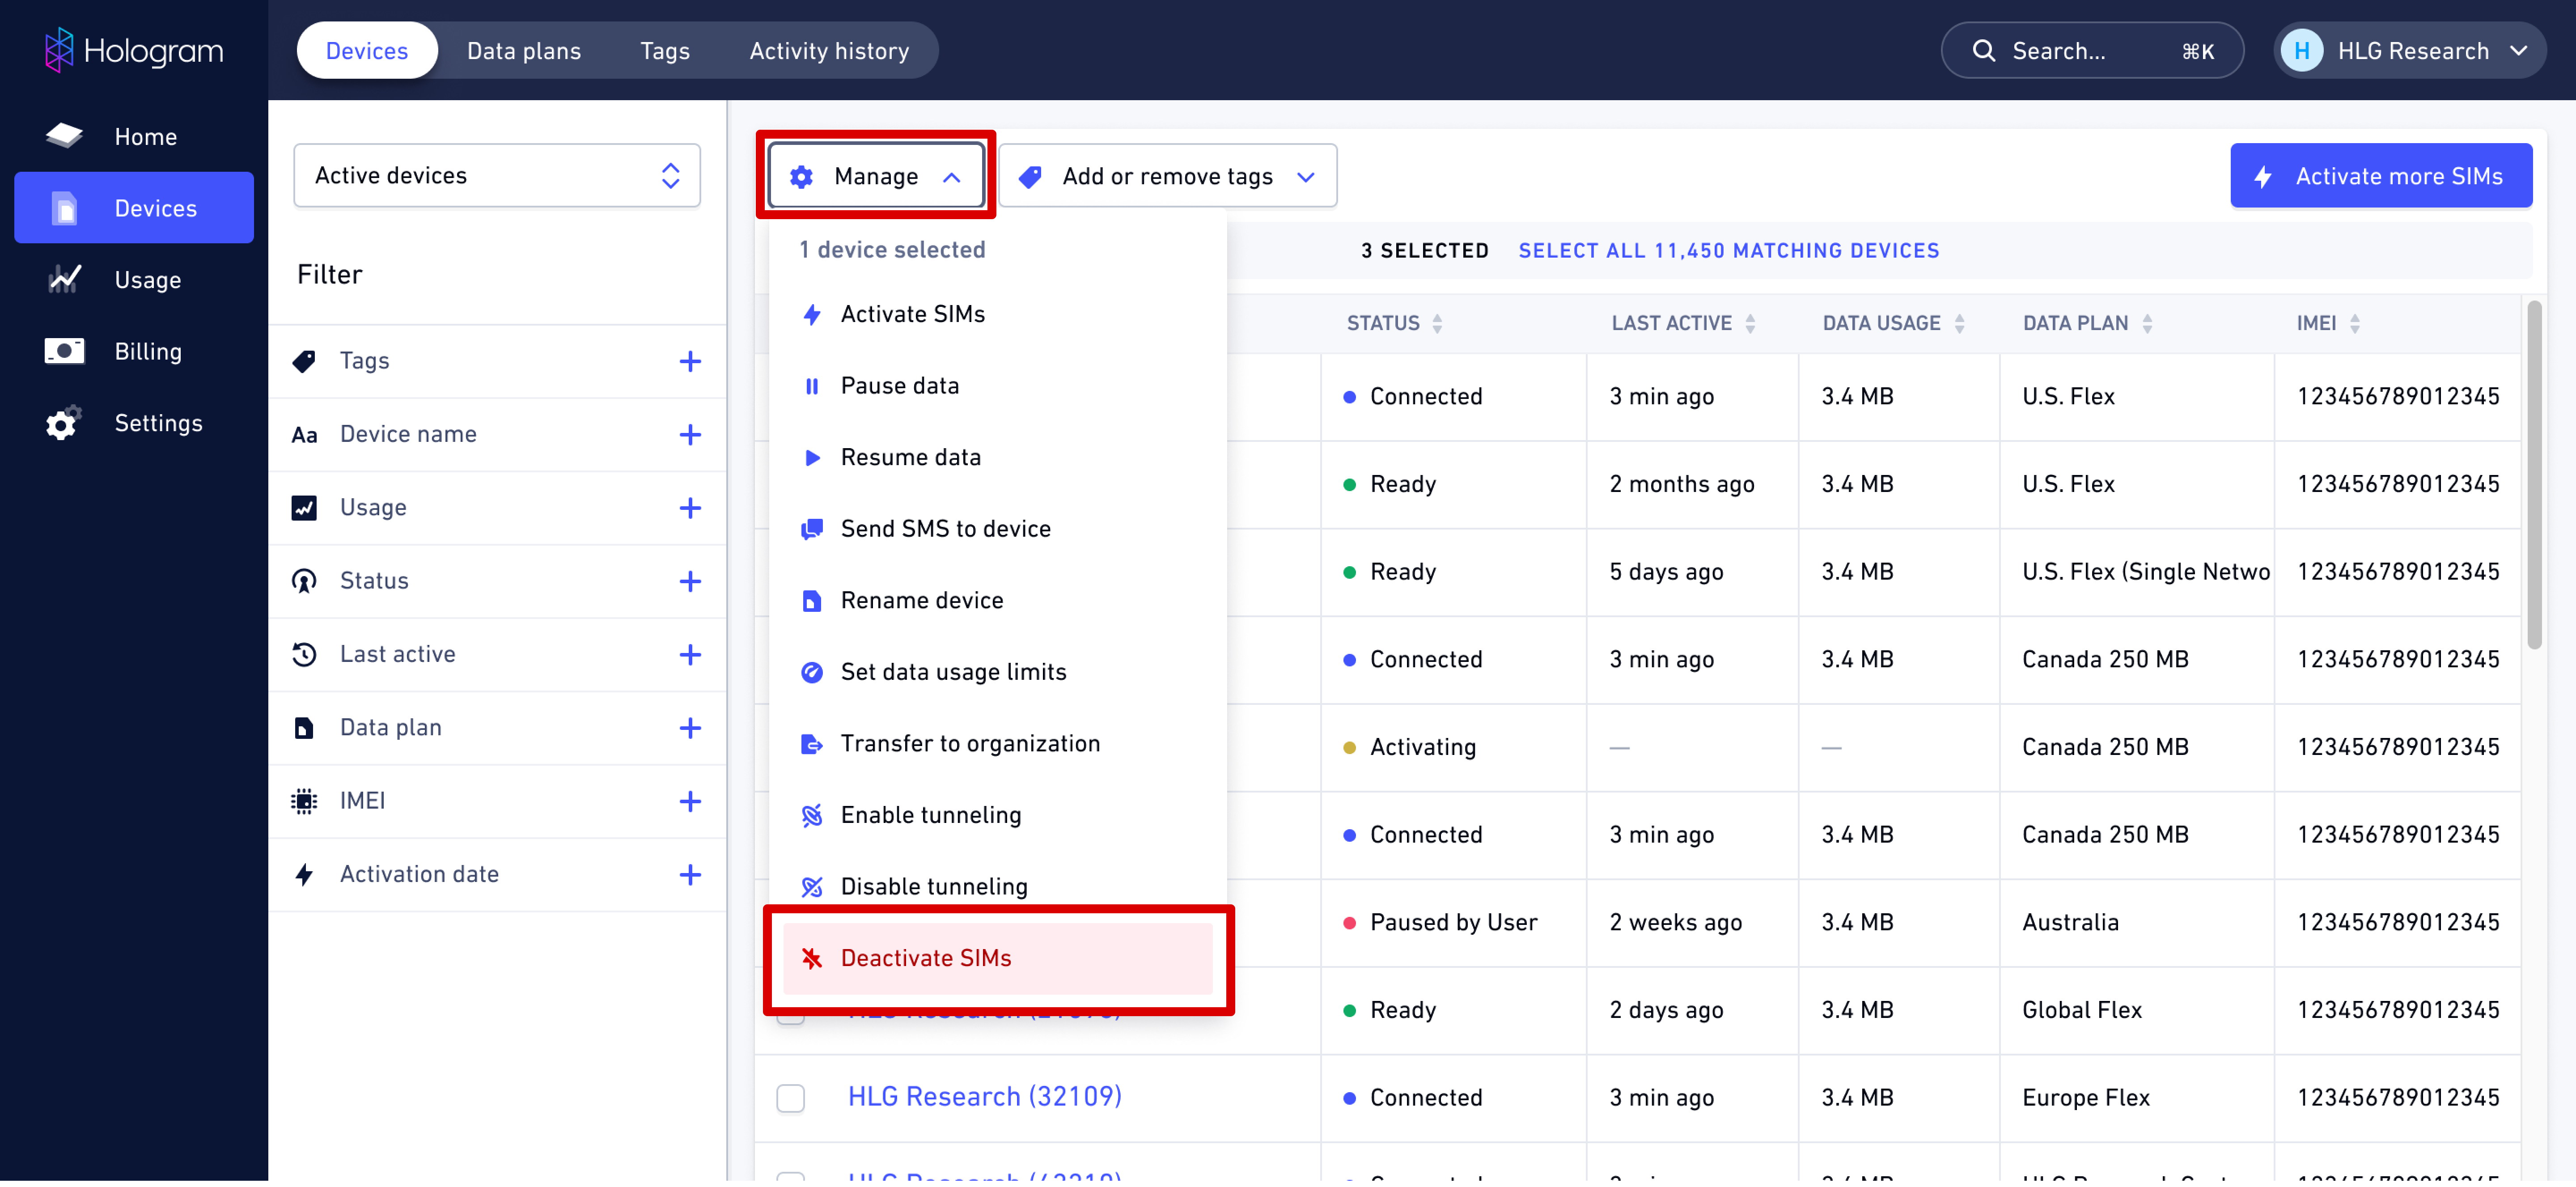The height and width of the screenshot is (1187, 2576).
Task: Click the Activating status cell
Action: coord(1453,748)
